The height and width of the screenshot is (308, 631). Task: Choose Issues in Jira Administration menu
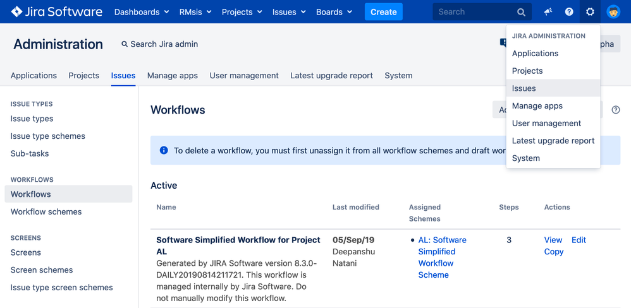tap(553, 88)
